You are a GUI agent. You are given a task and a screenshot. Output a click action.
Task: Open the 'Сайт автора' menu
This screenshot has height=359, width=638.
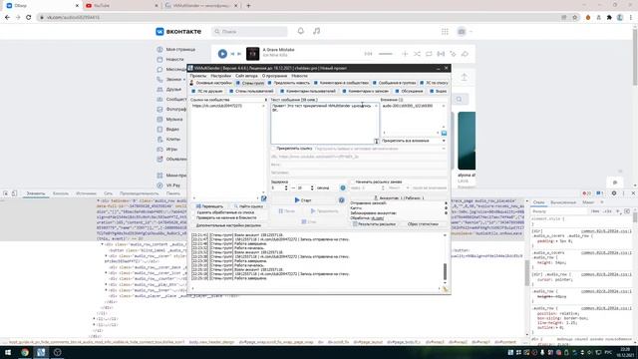pyautogui.click(x=246, y=76)
